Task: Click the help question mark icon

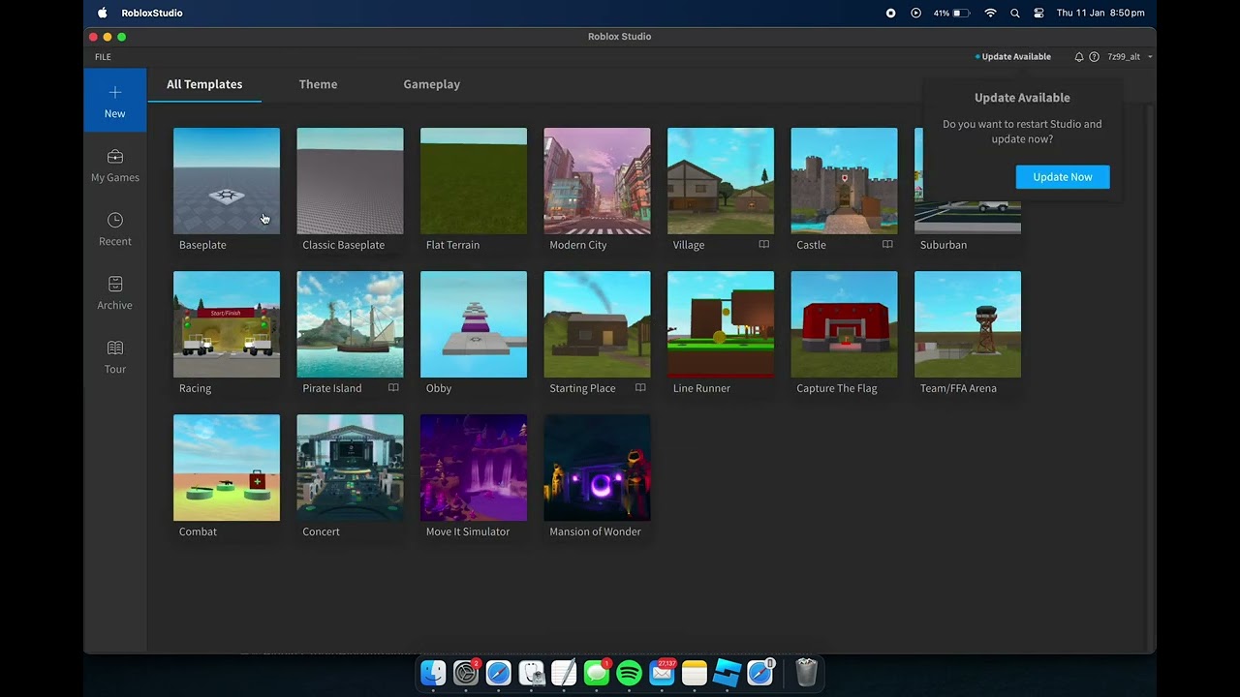Action: click(1094, 57)
